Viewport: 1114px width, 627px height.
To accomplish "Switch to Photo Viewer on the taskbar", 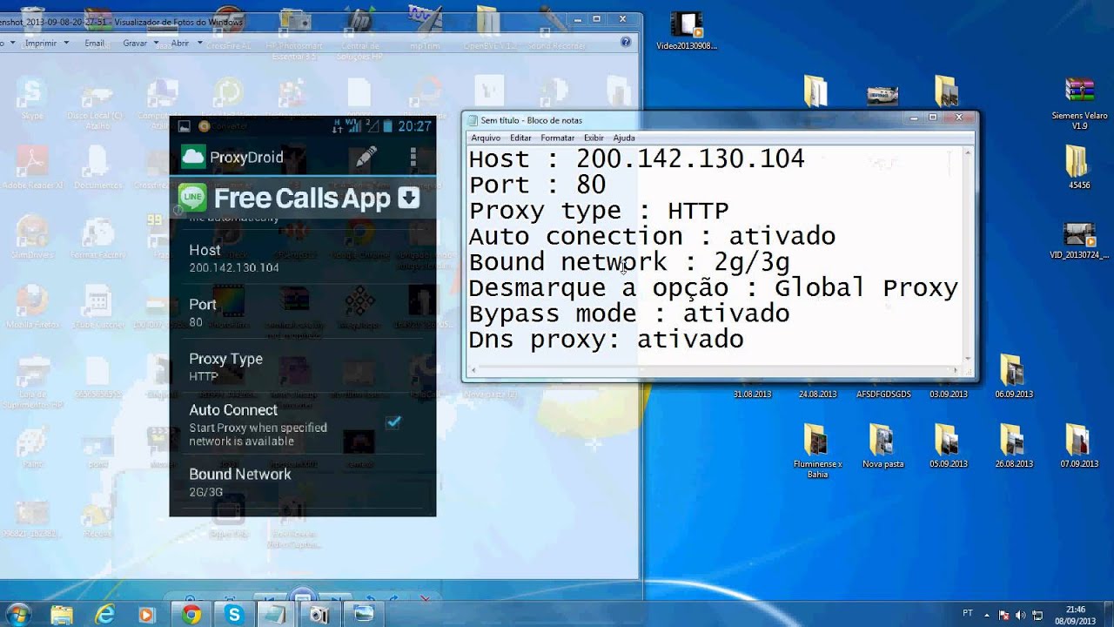I will tap(363, 614).
